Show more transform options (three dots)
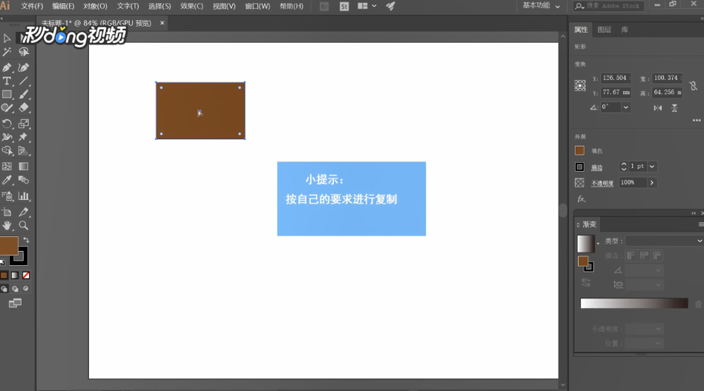The height and width of the screenshot is (391, 704). 697,120
